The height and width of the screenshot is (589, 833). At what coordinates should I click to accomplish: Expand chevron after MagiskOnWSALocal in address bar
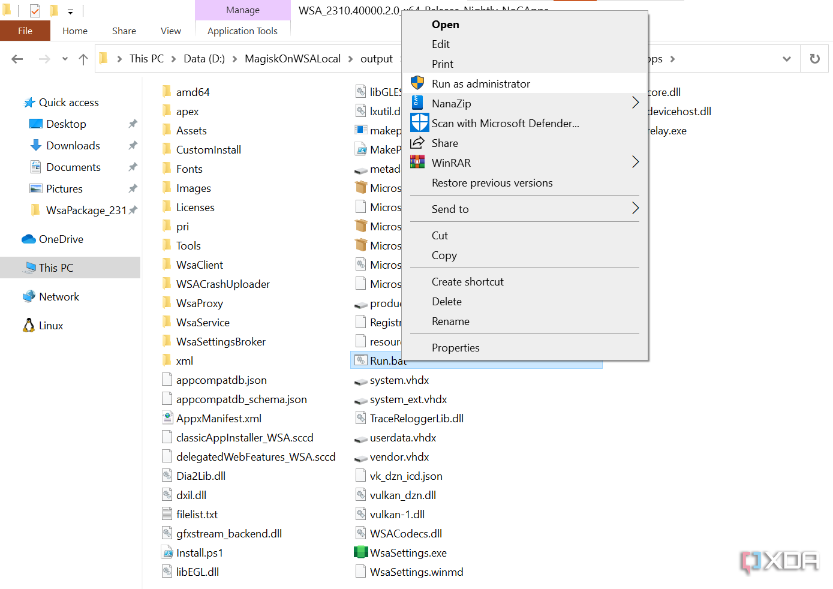click(351, 59)
